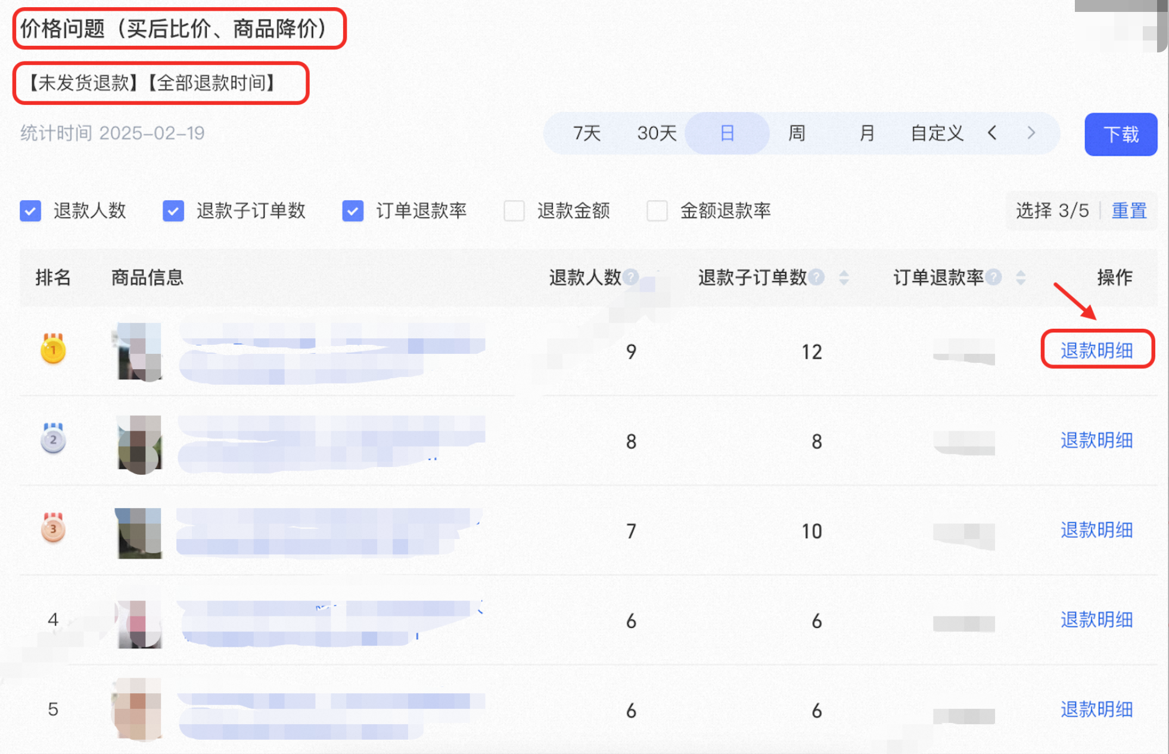
Task: Click product thumbnail in rank 3 row
Action: [138, 533]
